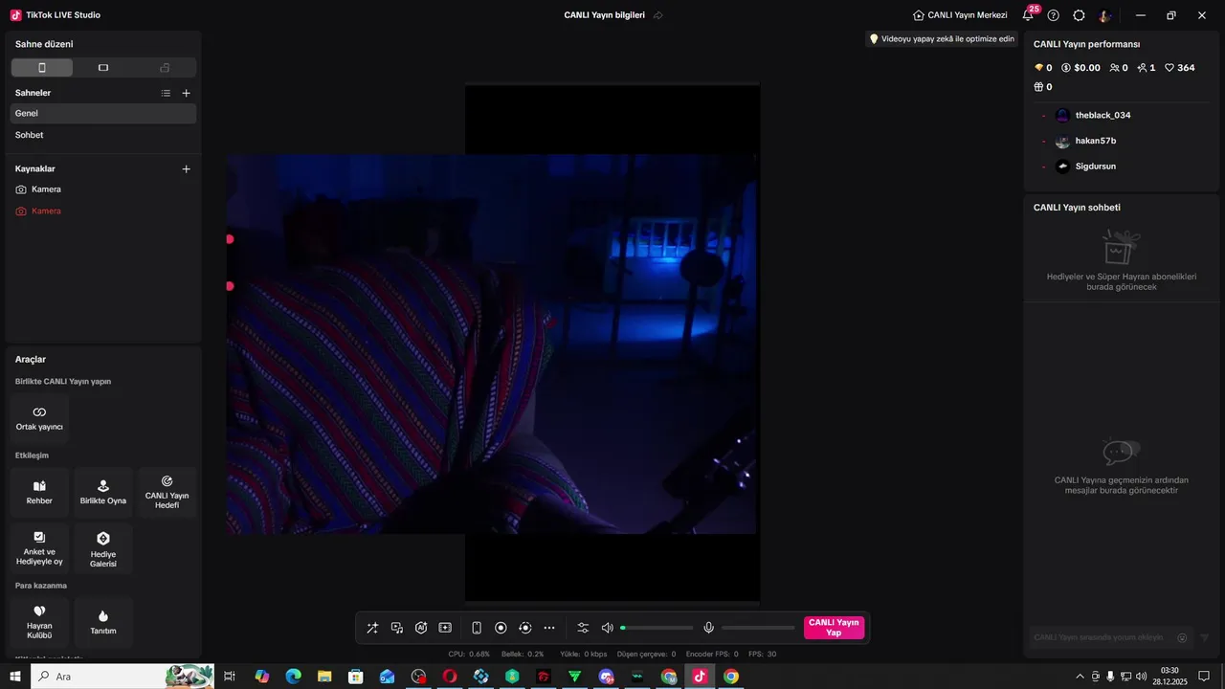This screenshot has height=689, width=1225.
Task: Select the Genel scene
Action: click(103, 113)
